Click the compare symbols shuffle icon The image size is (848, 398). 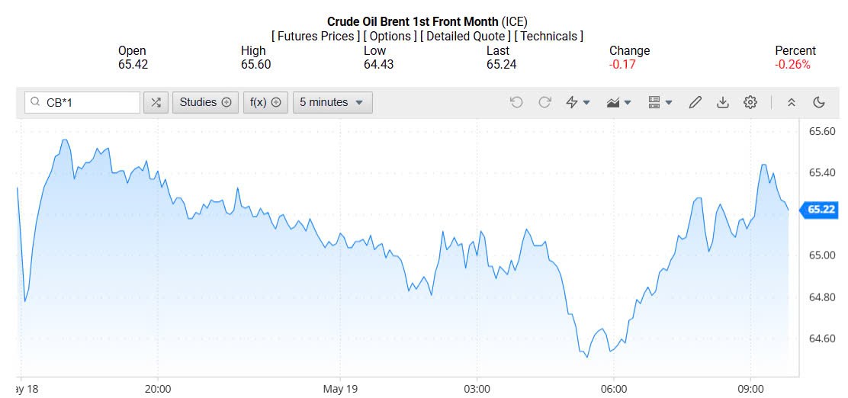click(156, 102)
